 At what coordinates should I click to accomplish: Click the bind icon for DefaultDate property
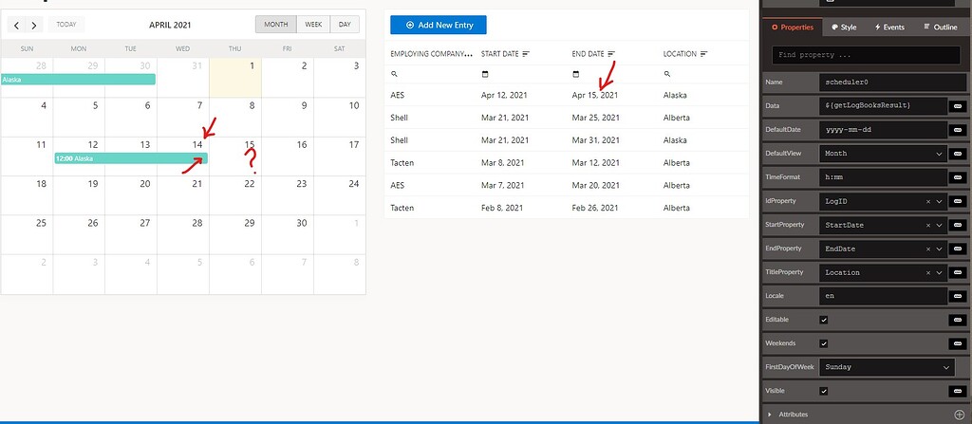point(957,130)
